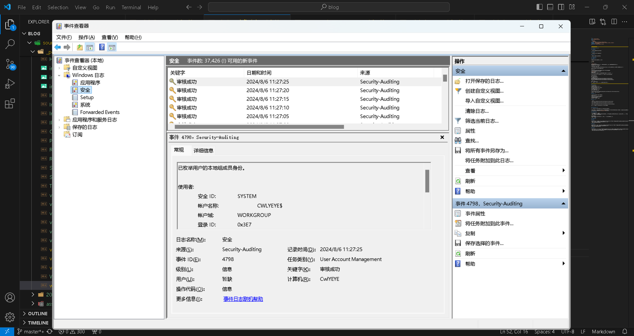634x336 pixels.
Task: Click 清除日志 in actions pane
Action: (476, 111)
